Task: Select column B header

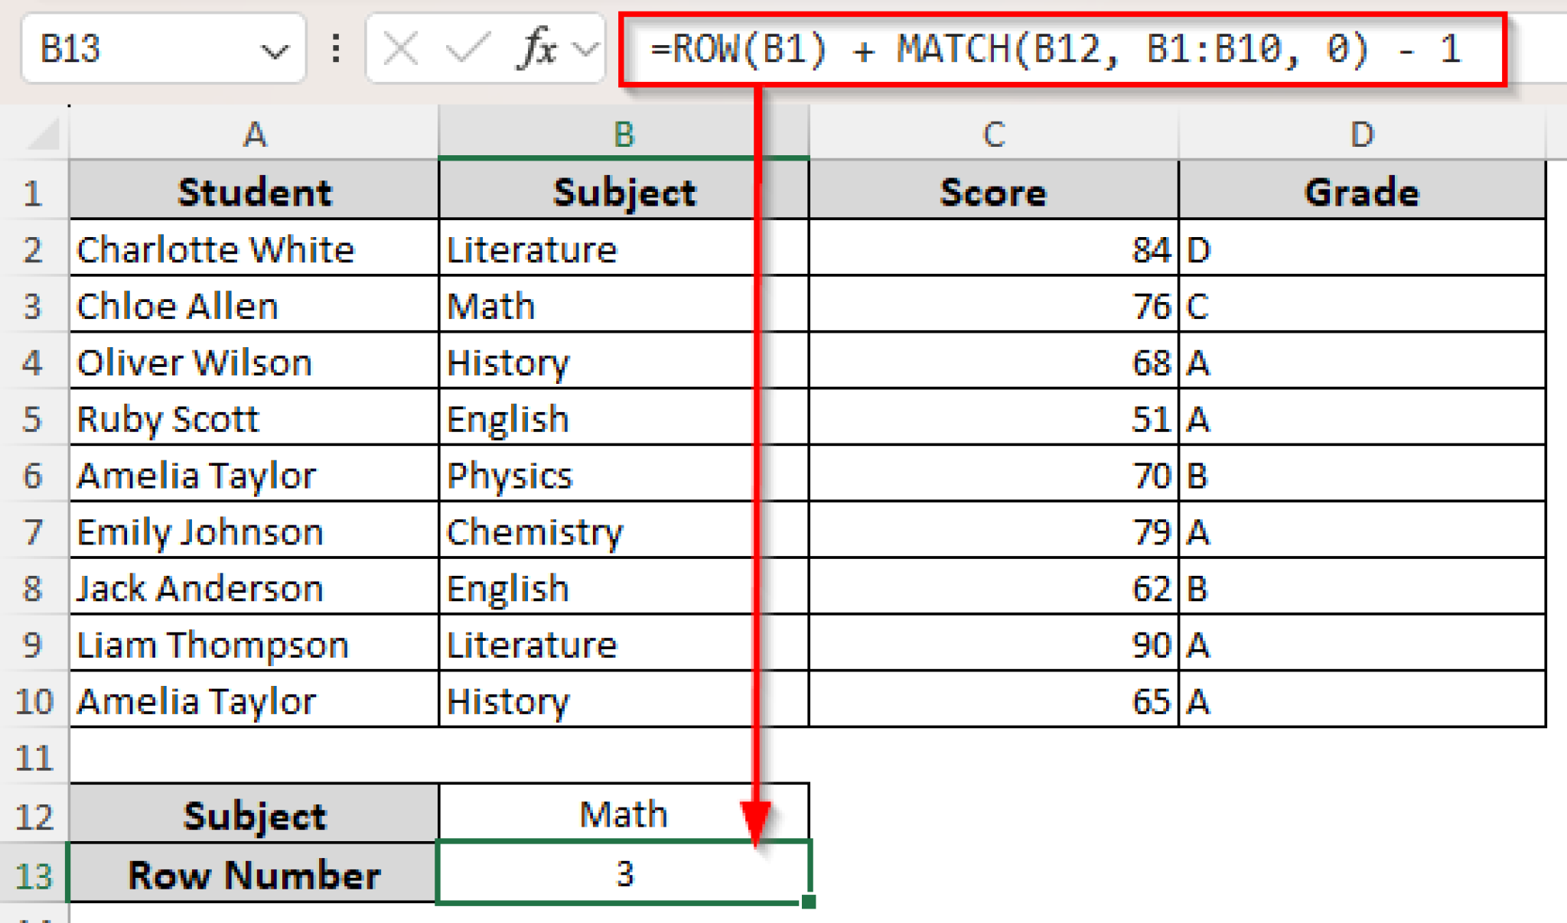Action: (622, 134)
